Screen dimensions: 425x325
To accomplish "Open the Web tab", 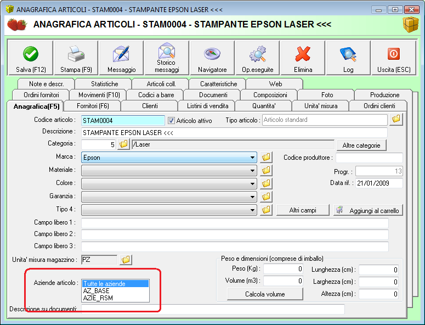I will click(x=275, y=84).
